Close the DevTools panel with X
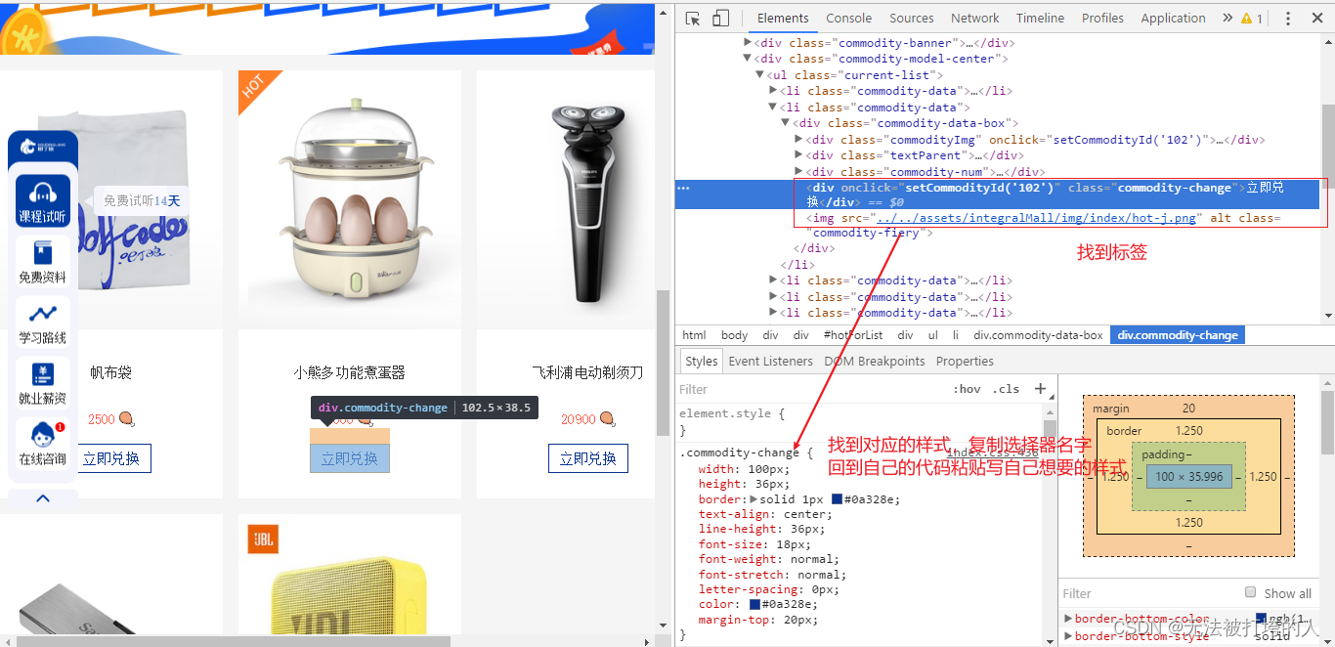The image size is (1335, 647). pyautogui.click(x=1315, y=19)
